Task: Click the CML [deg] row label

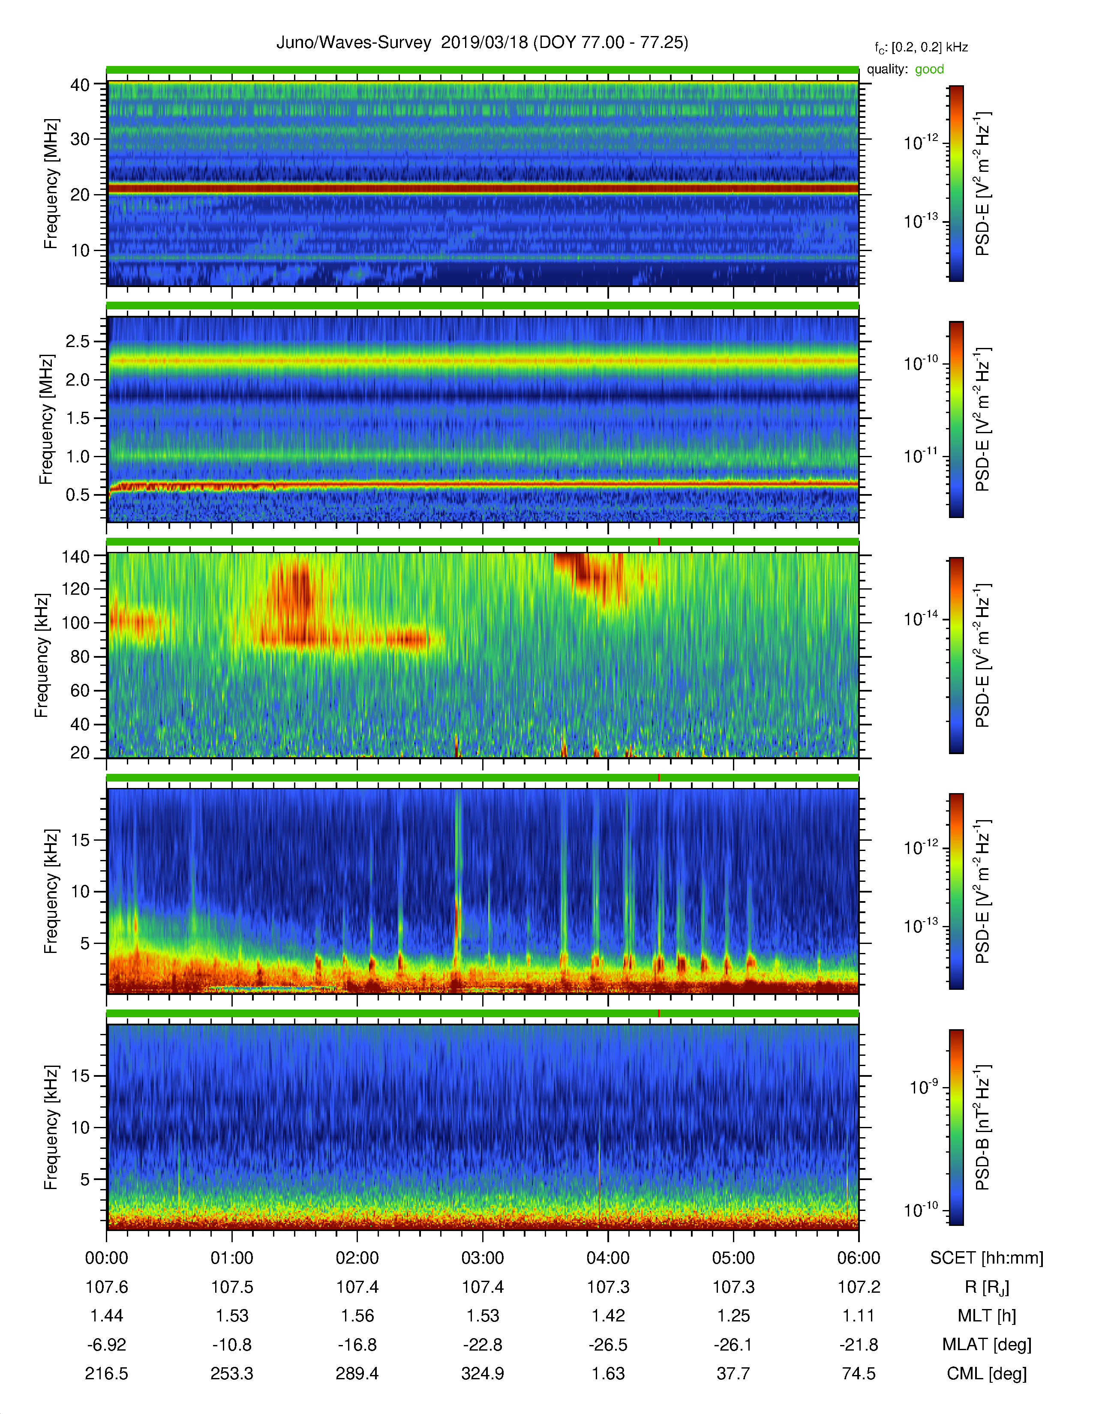Action: pyautogui.click(x=986, y=1373)
